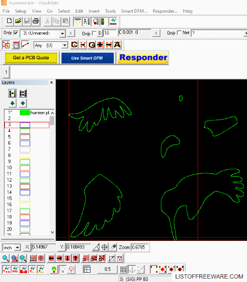Click the window layout table icon
Image resolution: width=247 pixels, height=282 pixels.
tap(87, 269)
